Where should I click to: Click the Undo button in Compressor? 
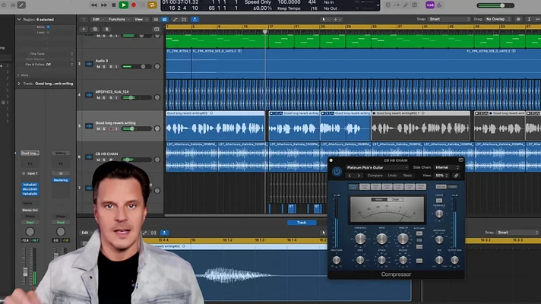pyautogui.click(x=392, y=176)
